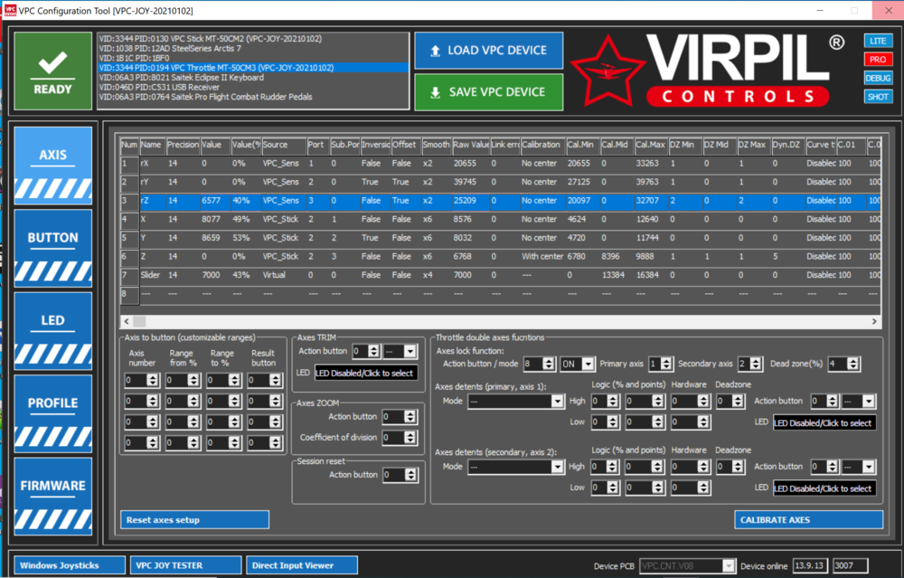Click Reset axes setup button
Screen dimensions: 904x578
pyautogui.click(x=195, y=520)
